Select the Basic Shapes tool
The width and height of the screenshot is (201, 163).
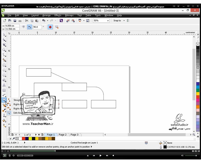(4, 80)
